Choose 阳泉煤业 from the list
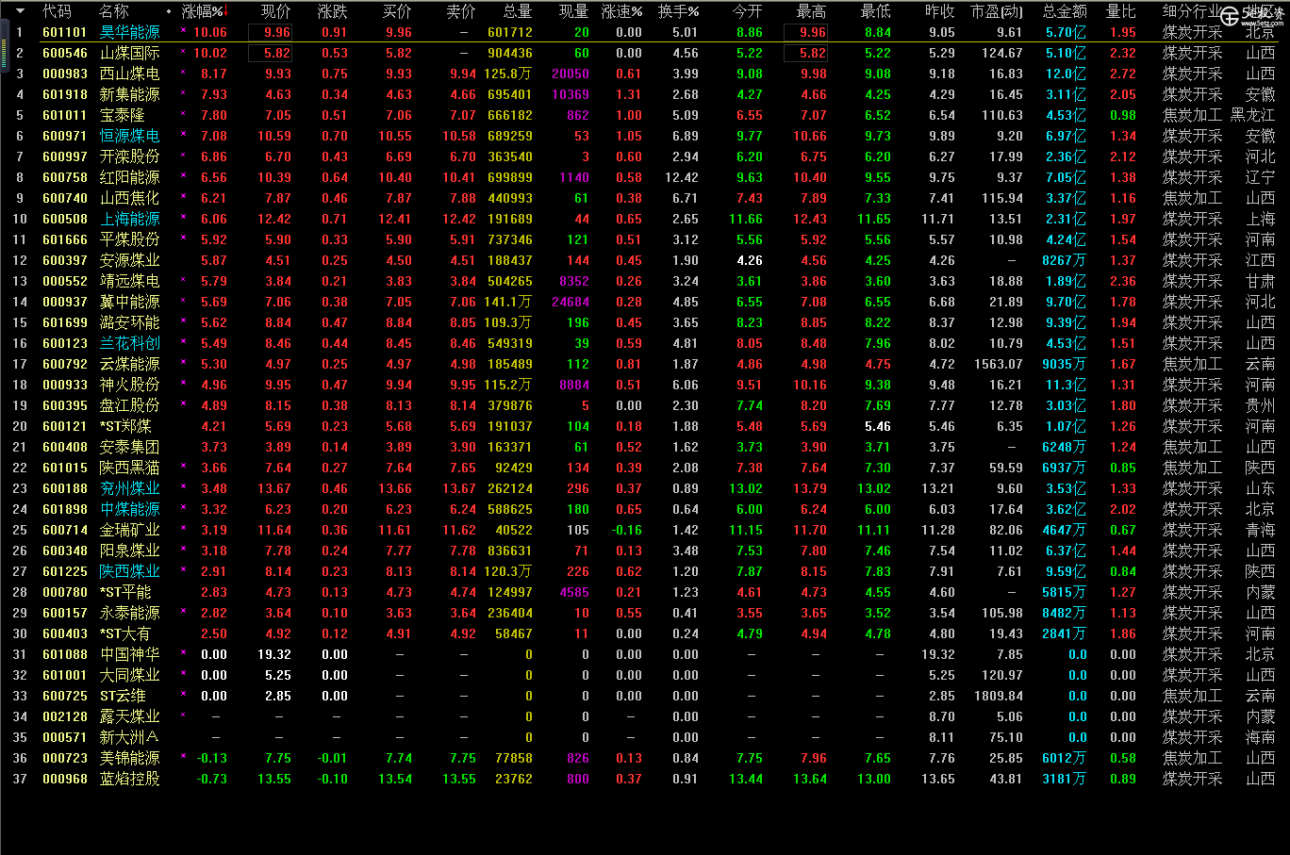Viewport: 1290px width, 855px height. [x=130, y=551]
